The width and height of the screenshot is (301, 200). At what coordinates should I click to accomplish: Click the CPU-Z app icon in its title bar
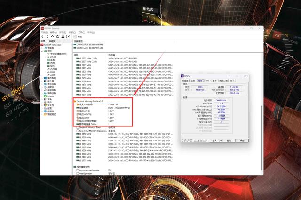182,76
